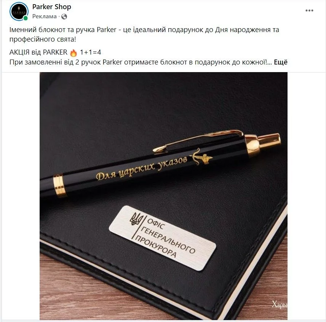Click the fire emoji after PARKER
The width and height of the screenshot is (326, 322).
pos(74,53)
